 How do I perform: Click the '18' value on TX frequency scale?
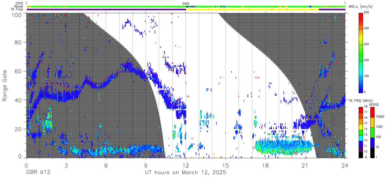366,107
